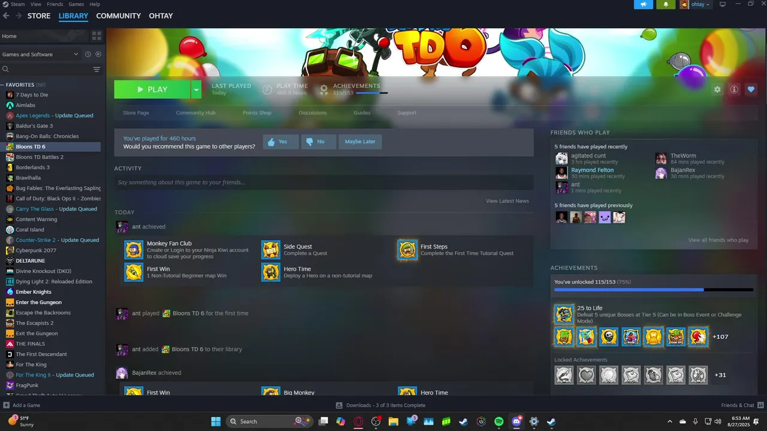Open the Community Hub link
The image size is (767, 431).
196,113
